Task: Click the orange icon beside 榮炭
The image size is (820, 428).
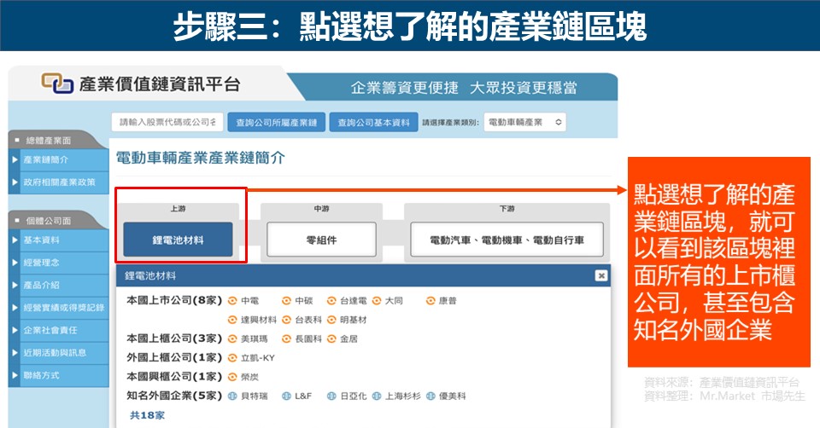Action: (232, 377)
